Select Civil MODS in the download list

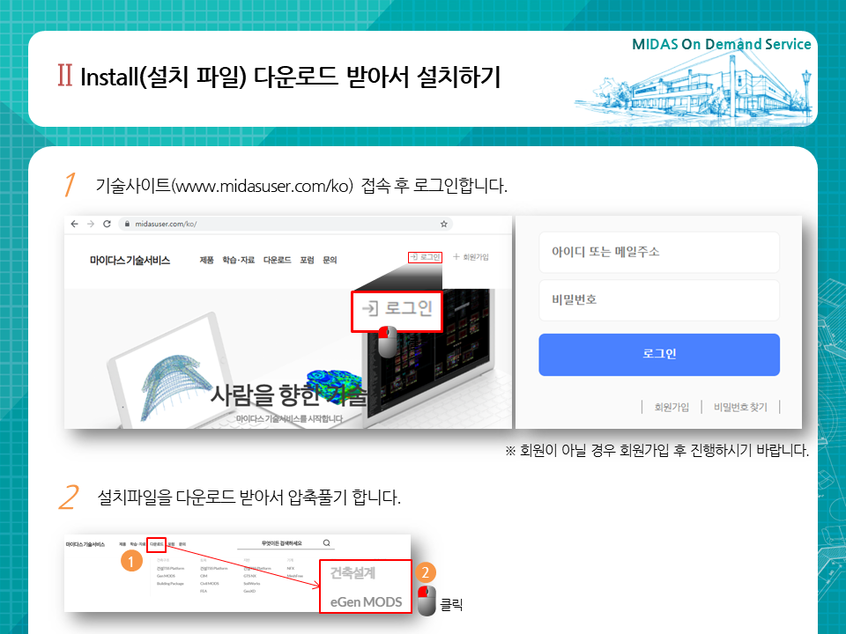[x=210, y=583]
